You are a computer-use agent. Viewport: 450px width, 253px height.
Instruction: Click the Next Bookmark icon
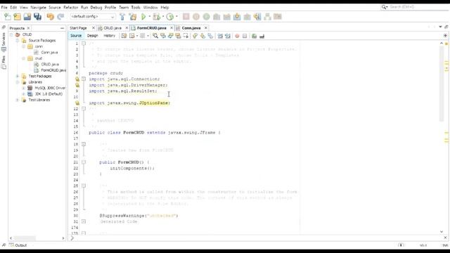click(x=202, y=36)
